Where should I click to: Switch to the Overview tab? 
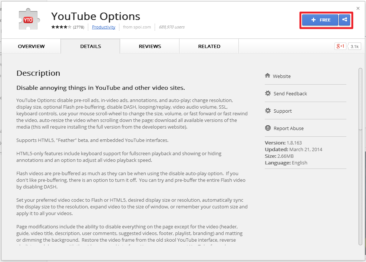click(31, 46)
